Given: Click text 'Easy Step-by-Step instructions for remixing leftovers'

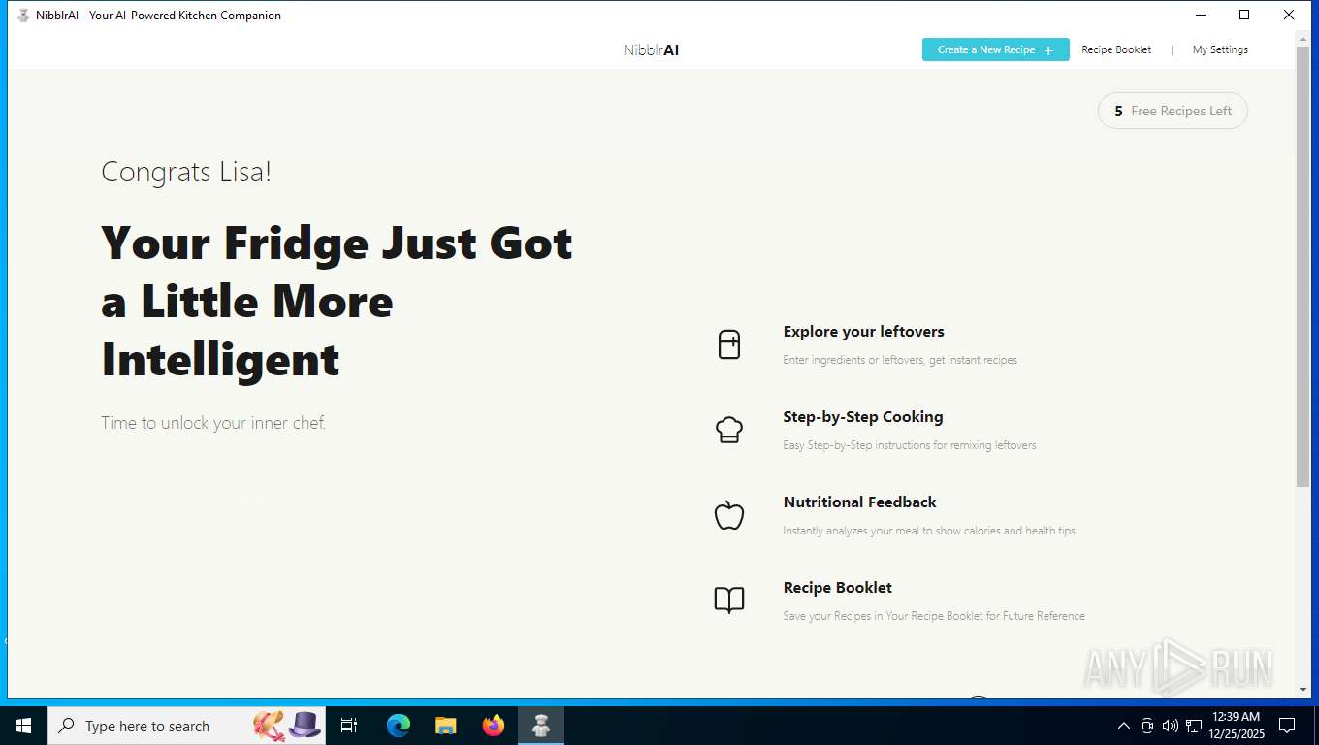Looking at the screenshot, I should coord(910,445).
